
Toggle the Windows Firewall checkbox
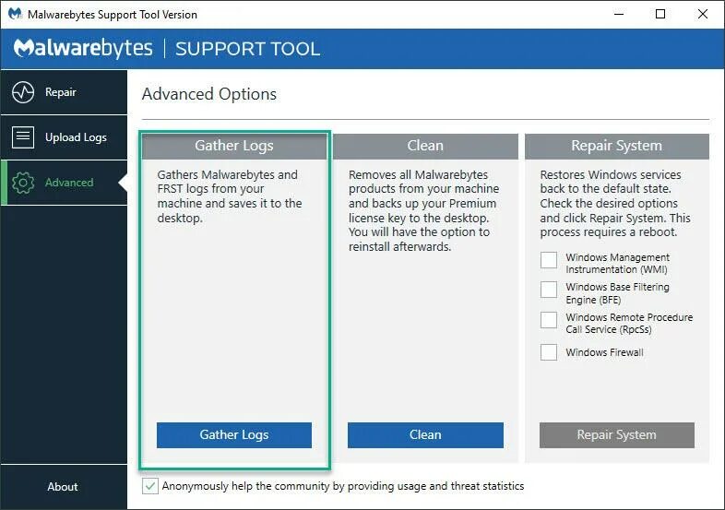[549, 352]
